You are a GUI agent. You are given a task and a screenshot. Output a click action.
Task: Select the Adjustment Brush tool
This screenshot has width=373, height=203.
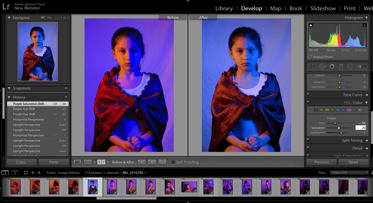tap(361, 66)
